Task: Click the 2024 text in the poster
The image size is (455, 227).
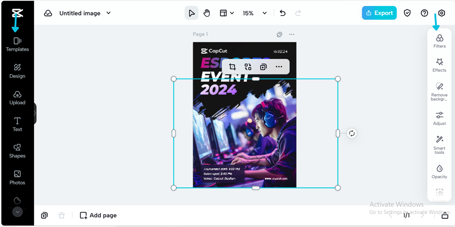Action: pyautogui.click(x=218, y=90)
